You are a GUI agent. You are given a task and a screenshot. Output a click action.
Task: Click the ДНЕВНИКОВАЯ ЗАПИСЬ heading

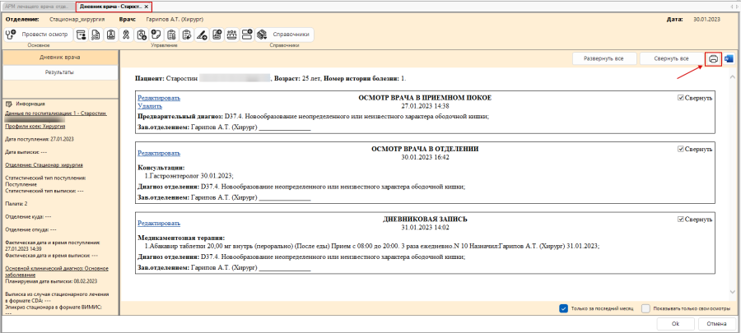point(426,220)
